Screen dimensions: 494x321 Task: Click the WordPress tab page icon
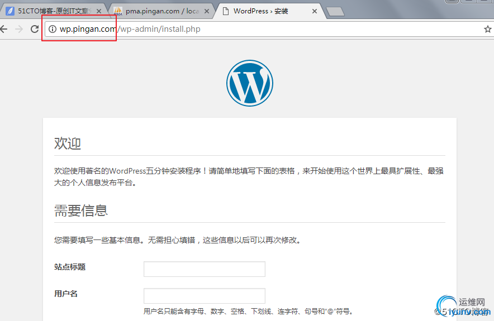point(226,11)
